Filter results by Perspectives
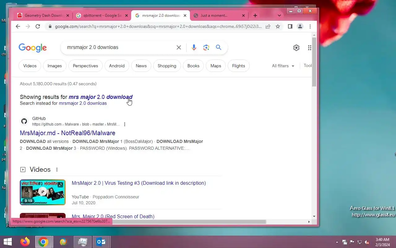This screenshot has width=396, height=248. pyautogui.click(x=85, y=66)
